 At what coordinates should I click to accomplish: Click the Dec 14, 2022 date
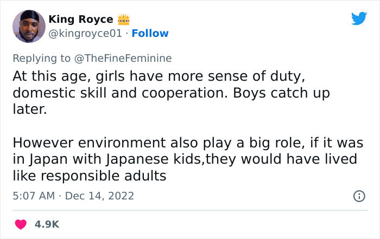(99, 195)
